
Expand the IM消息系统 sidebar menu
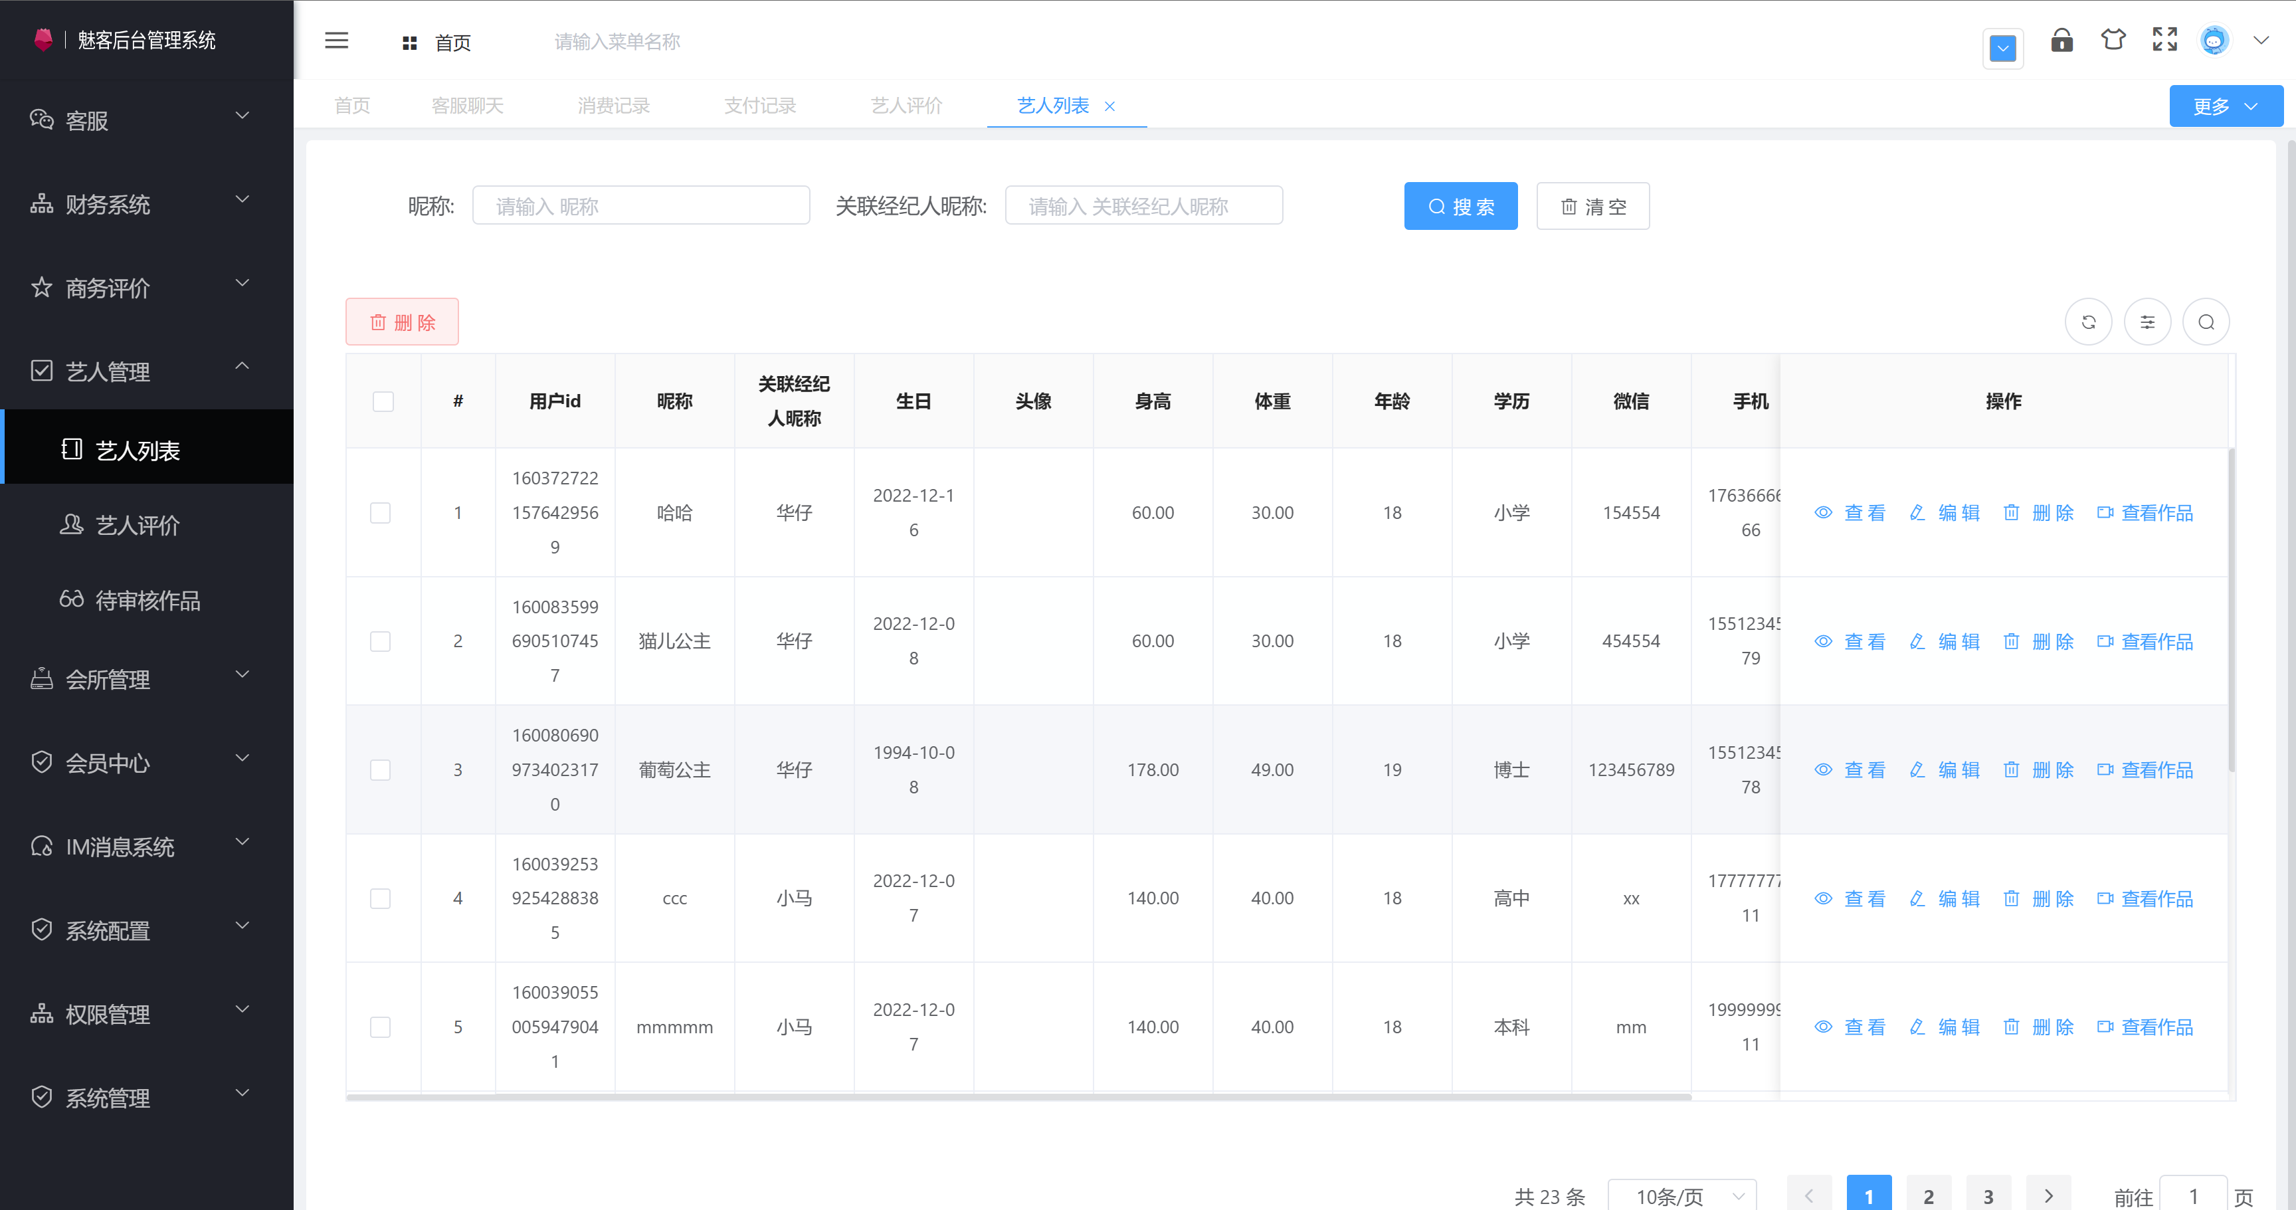pyautogui.click(x=147, y=846)
